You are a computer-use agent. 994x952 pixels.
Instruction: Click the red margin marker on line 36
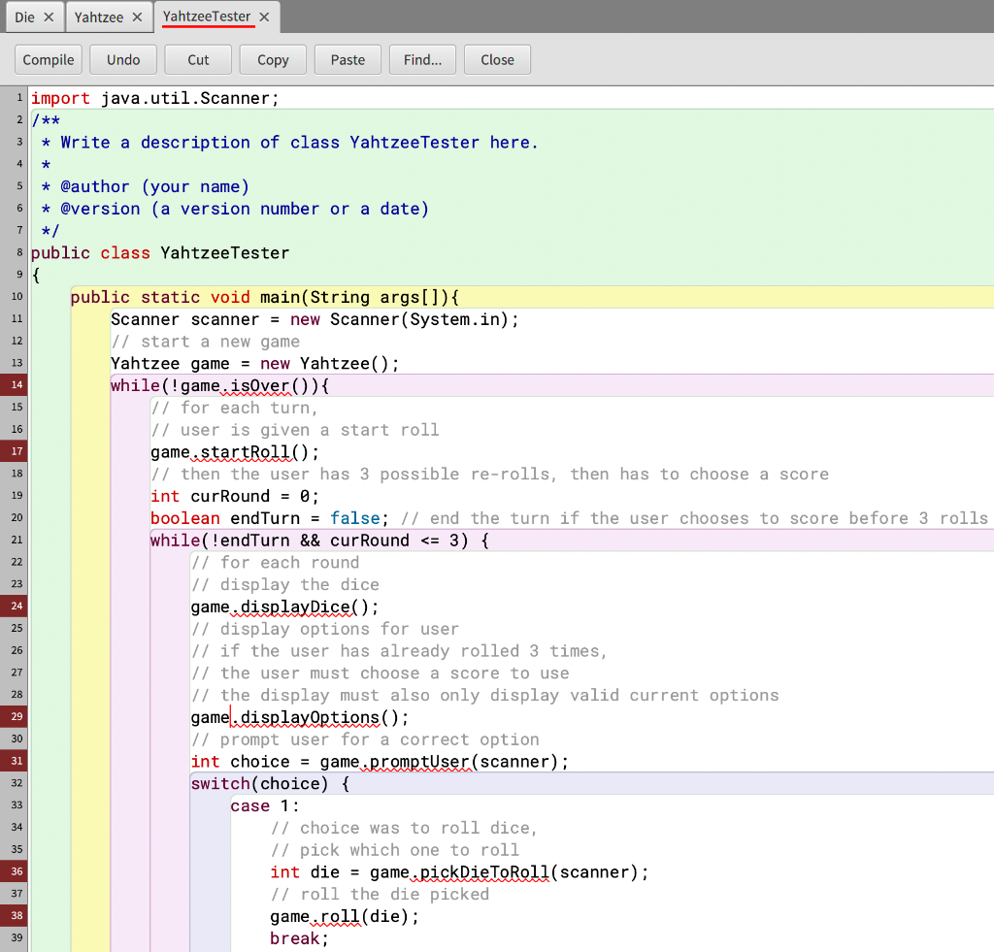coord(16,872)
